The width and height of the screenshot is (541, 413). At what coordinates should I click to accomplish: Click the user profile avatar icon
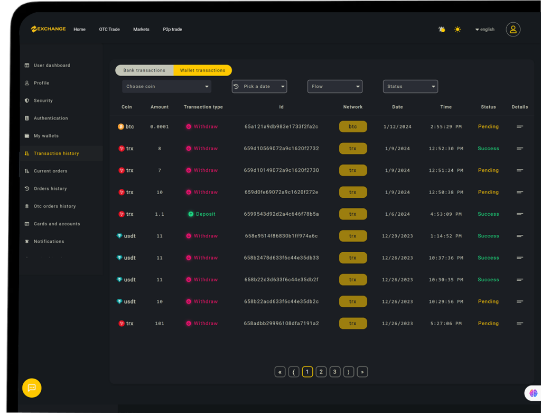512,30
